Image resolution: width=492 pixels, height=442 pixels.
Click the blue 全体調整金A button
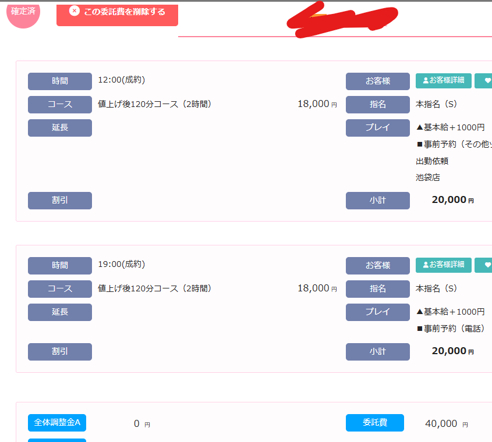[x=57, y=423]
